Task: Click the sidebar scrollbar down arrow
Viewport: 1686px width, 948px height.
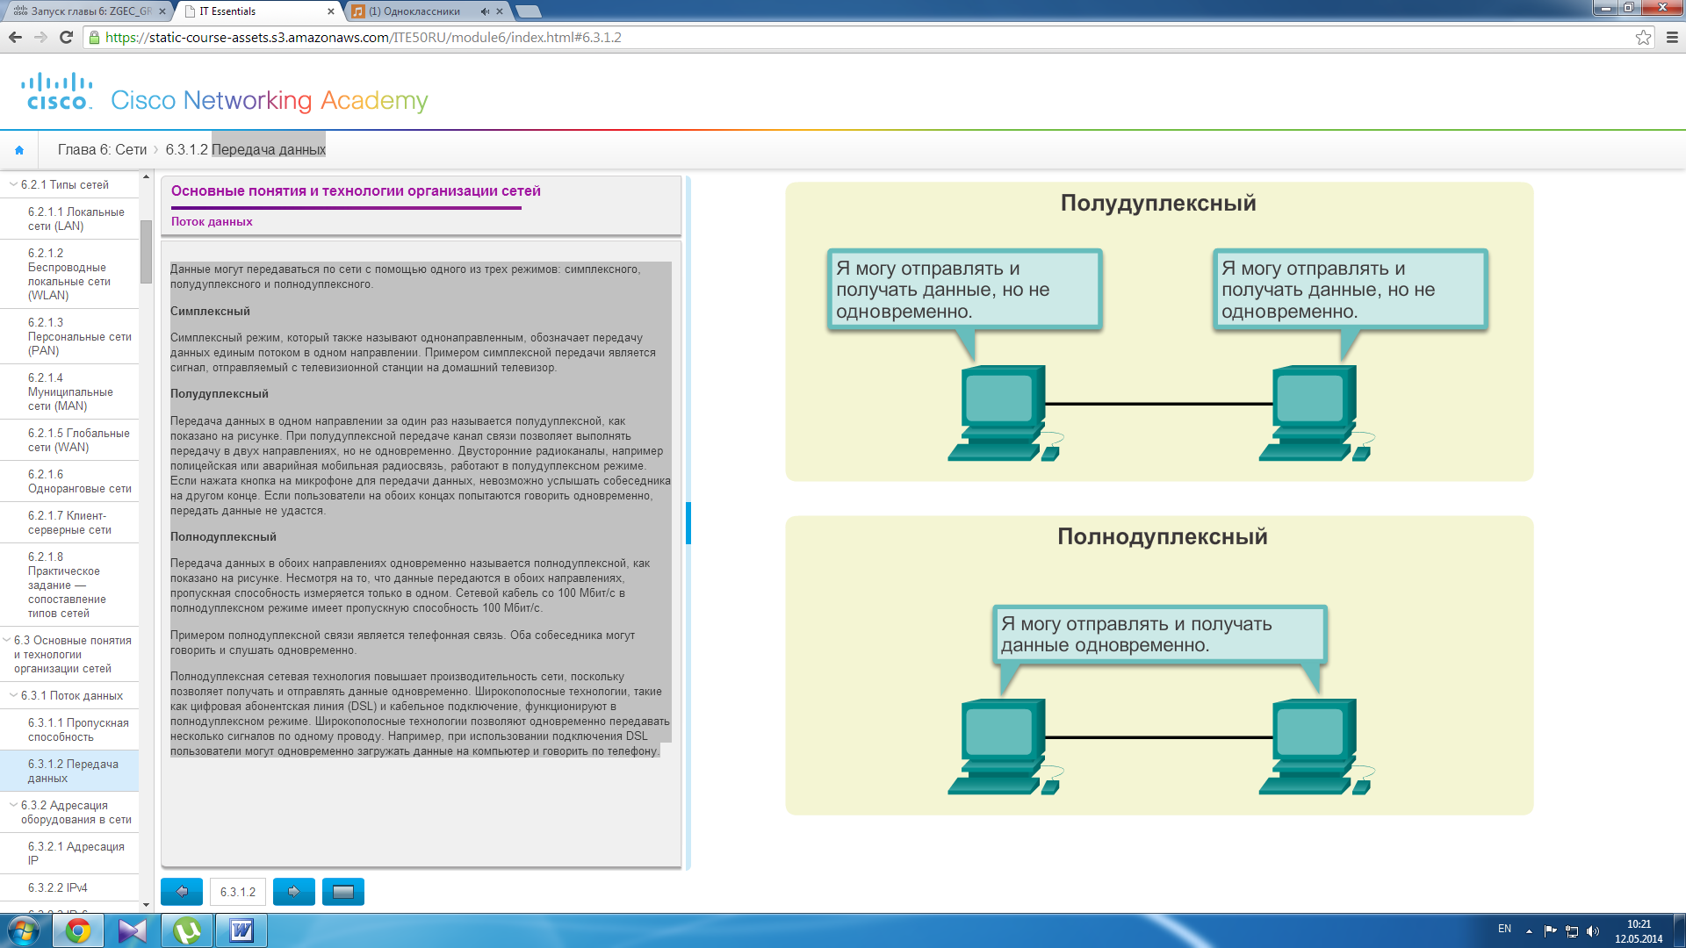Action: (x=146, y=905)
